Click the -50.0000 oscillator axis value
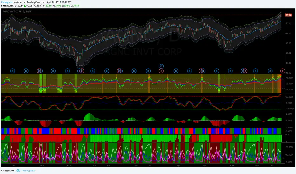The width and height of the screenshot is (296, 174). click(289, 109)
